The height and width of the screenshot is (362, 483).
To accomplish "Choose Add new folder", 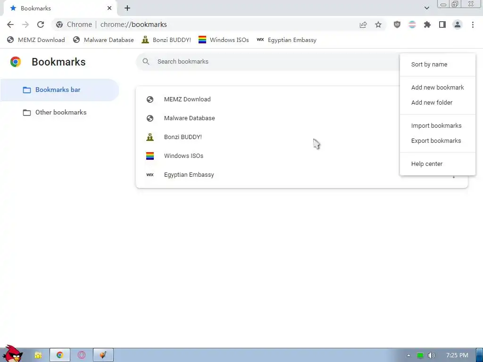I will tap(437, 102).
